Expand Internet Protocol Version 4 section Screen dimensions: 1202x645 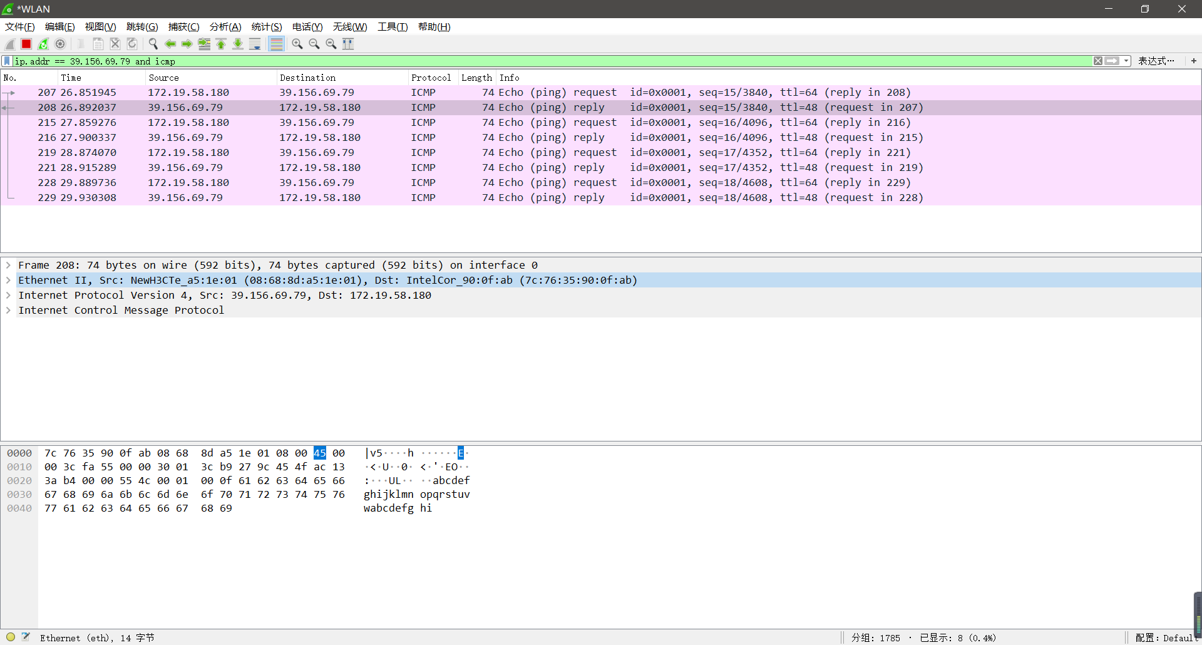click(8, 295)
